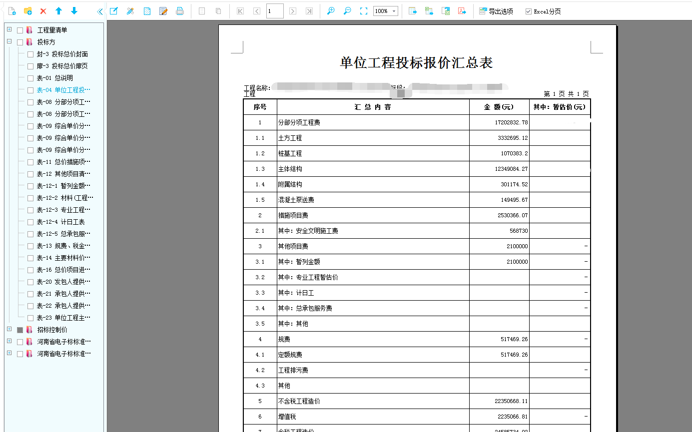Click the new report icon with plus sign

[12, 11]
